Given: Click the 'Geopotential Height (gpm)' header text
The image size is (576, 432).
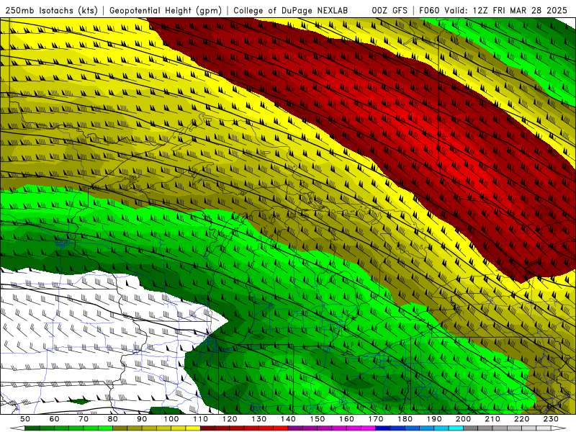Looking at the screenshot, I should 166,11.
